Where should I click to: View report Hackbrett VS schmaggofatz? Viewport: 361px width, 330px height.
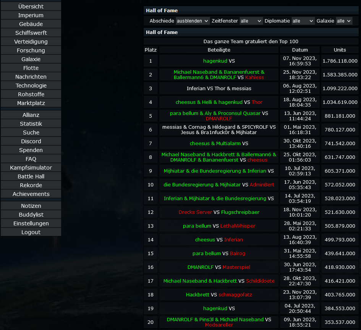coord(219,294)
